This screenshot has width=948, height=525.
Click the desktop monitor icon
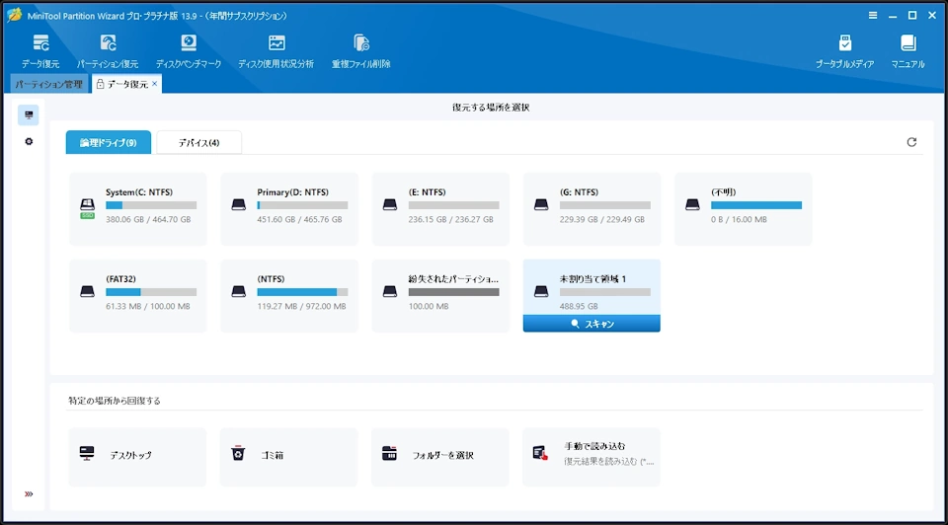[87, 454]
